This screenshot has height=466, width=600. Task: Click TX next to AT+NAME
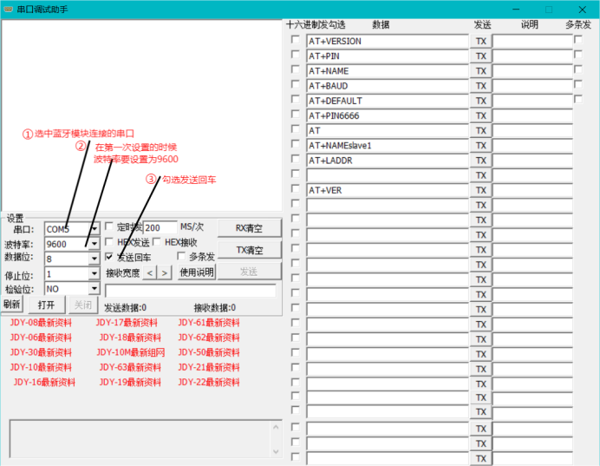[x=480, y=71]
